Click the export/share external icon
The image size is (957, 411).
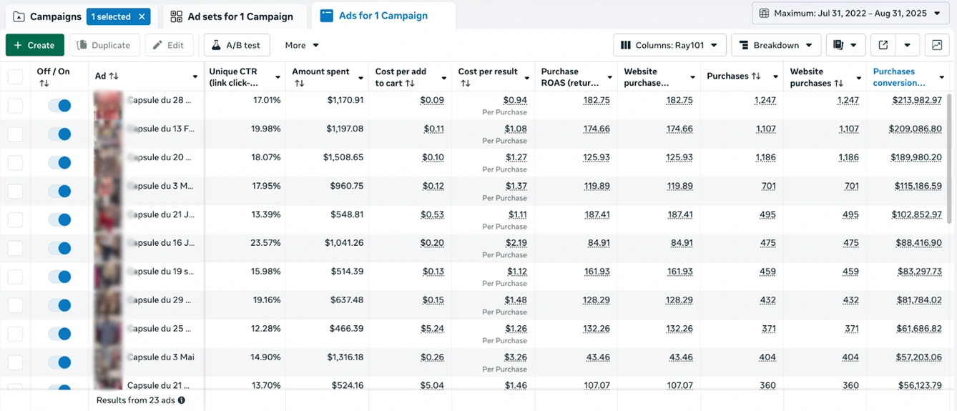coord(883,45)
